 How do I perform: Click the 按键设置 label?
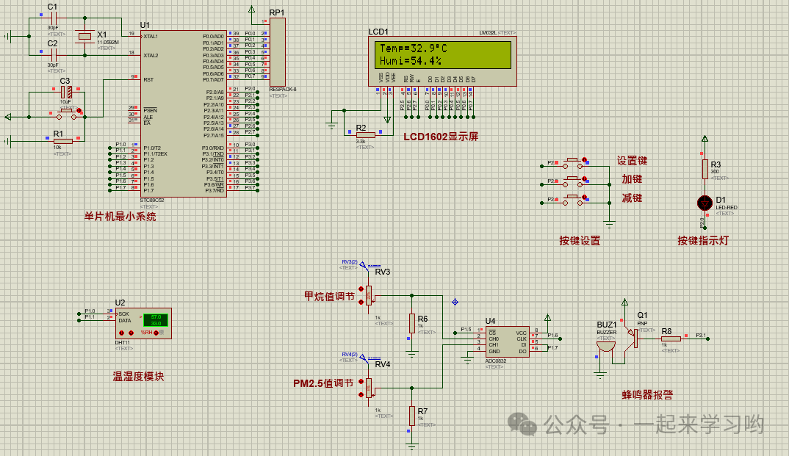click(x=580, y=241)
